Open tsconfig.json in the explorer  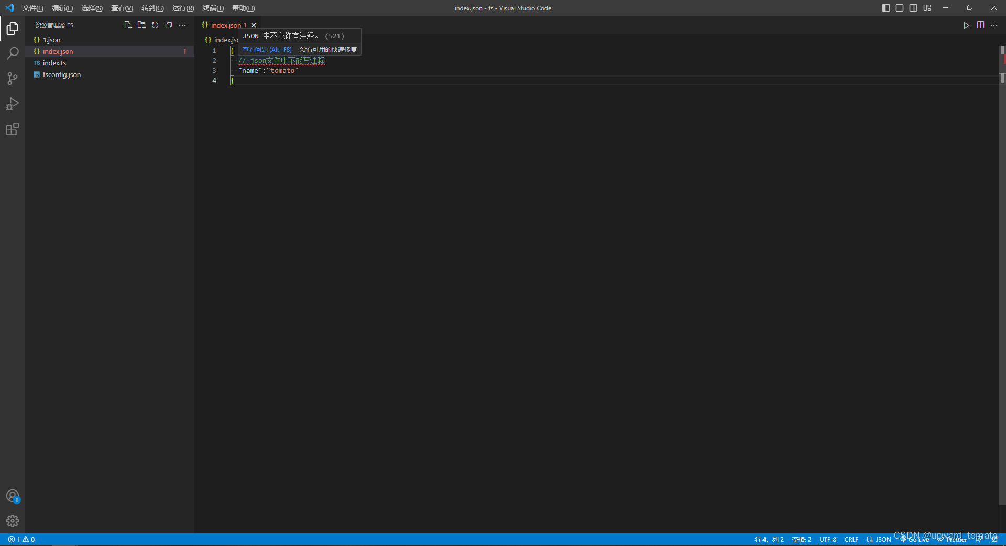(110, 74)
